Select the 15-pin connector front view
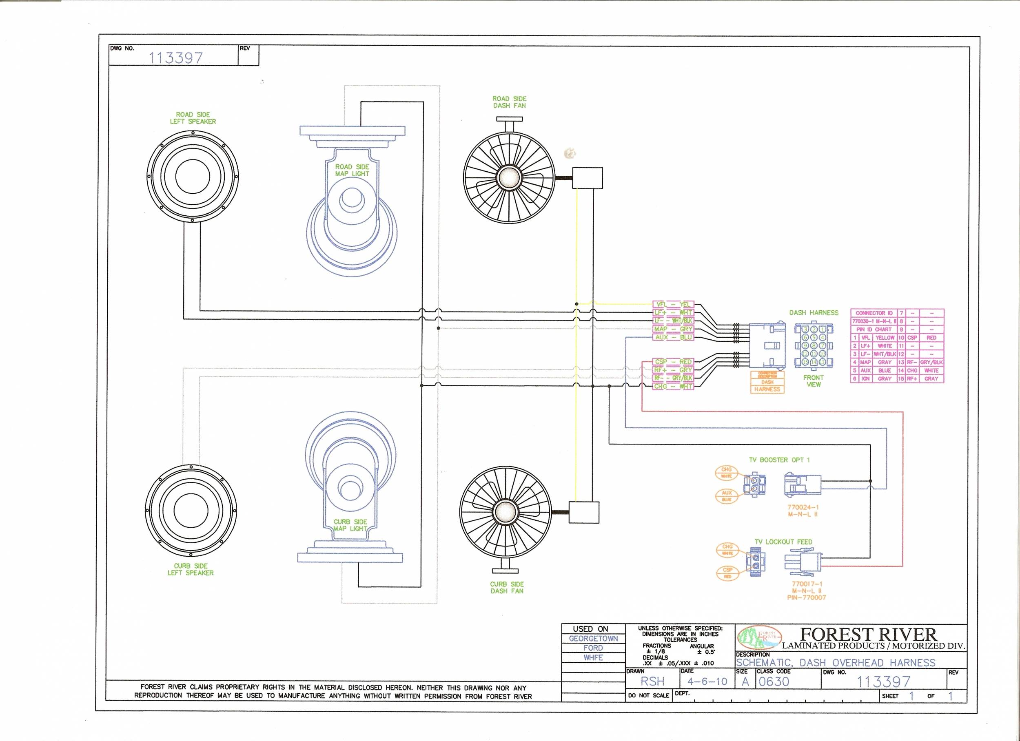1020x741 pixels. click(814, 346)
